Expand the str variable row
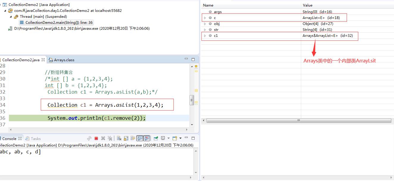The height and width of the screenshot is (181, 394). [x=205, y=30]
